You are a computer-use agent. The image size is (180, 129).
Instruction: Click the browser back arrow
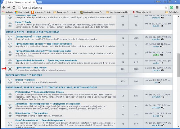pos(4,7)
